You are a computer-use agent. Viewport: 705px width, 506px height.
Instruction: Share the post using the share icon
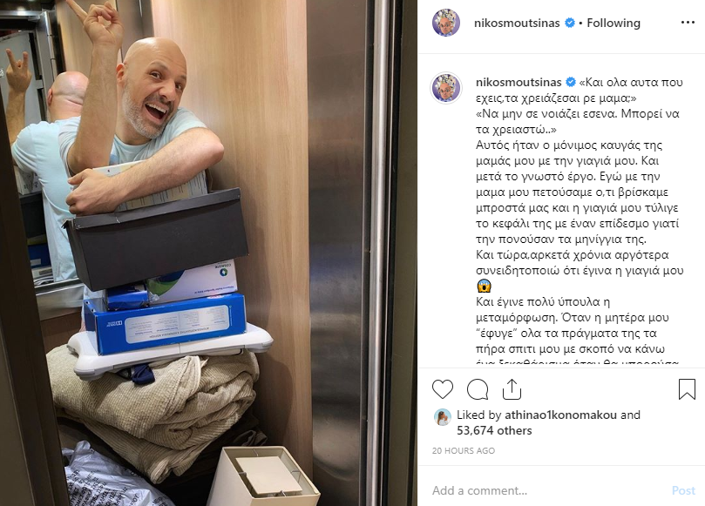coord(512,389)
